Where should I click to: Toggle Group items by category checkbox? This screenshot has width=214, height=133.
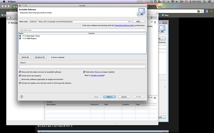(20, 76)
